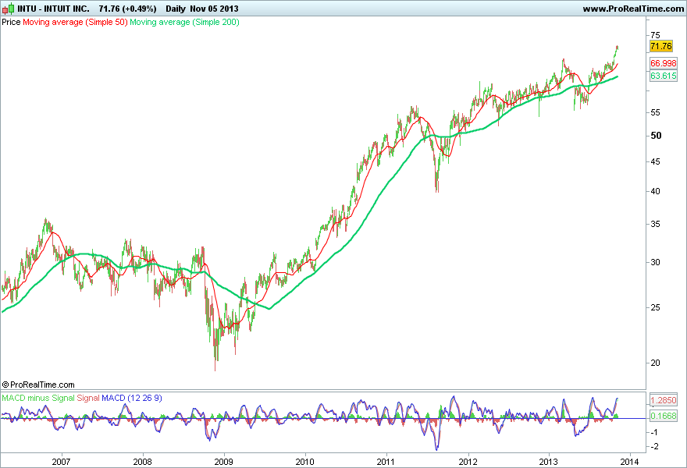
Task: Select the Moving average (Simple 50) legend
Action: (x=75, y=22)
